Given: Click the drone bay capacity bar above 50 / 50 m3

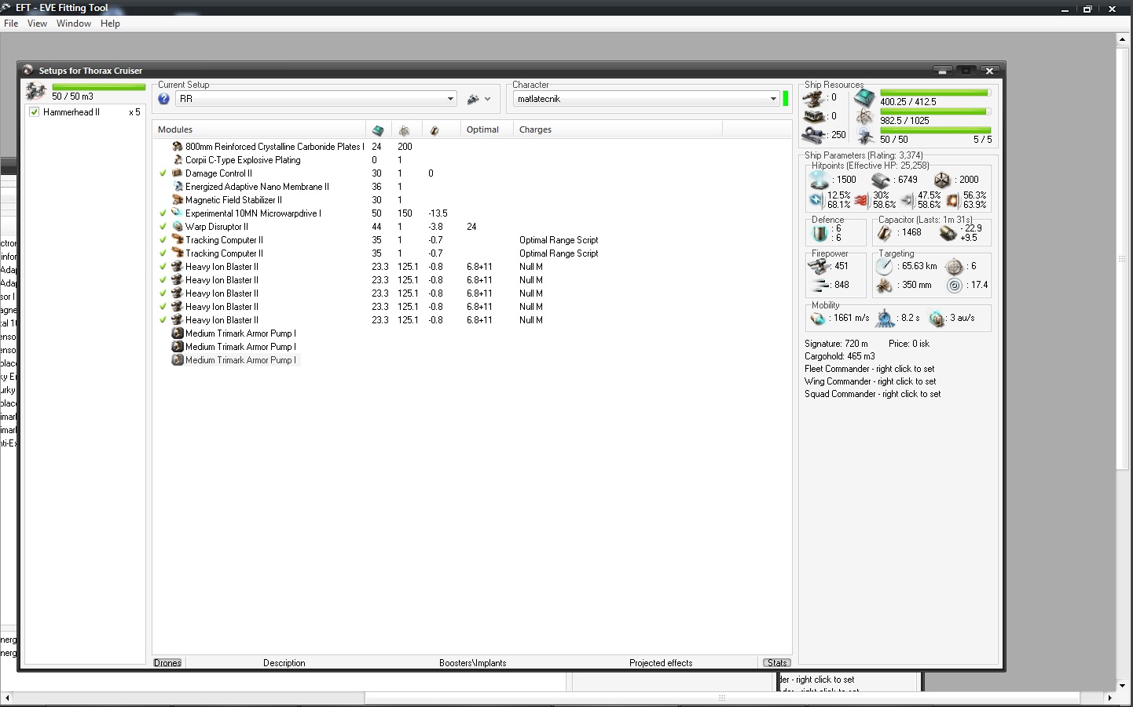Looking at the screenshot, I should [x=99, y=87].
